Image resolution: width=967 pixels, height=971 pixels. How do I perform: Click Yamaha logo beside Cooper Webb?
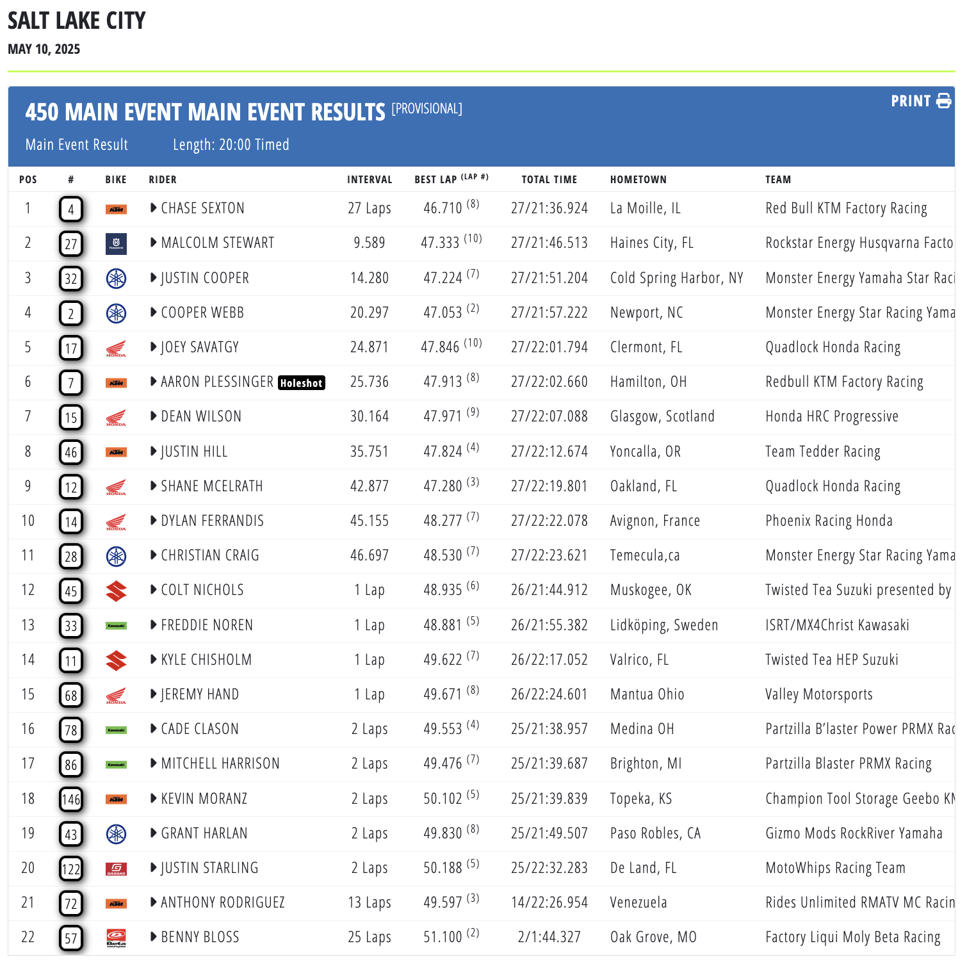pos(116,313)
